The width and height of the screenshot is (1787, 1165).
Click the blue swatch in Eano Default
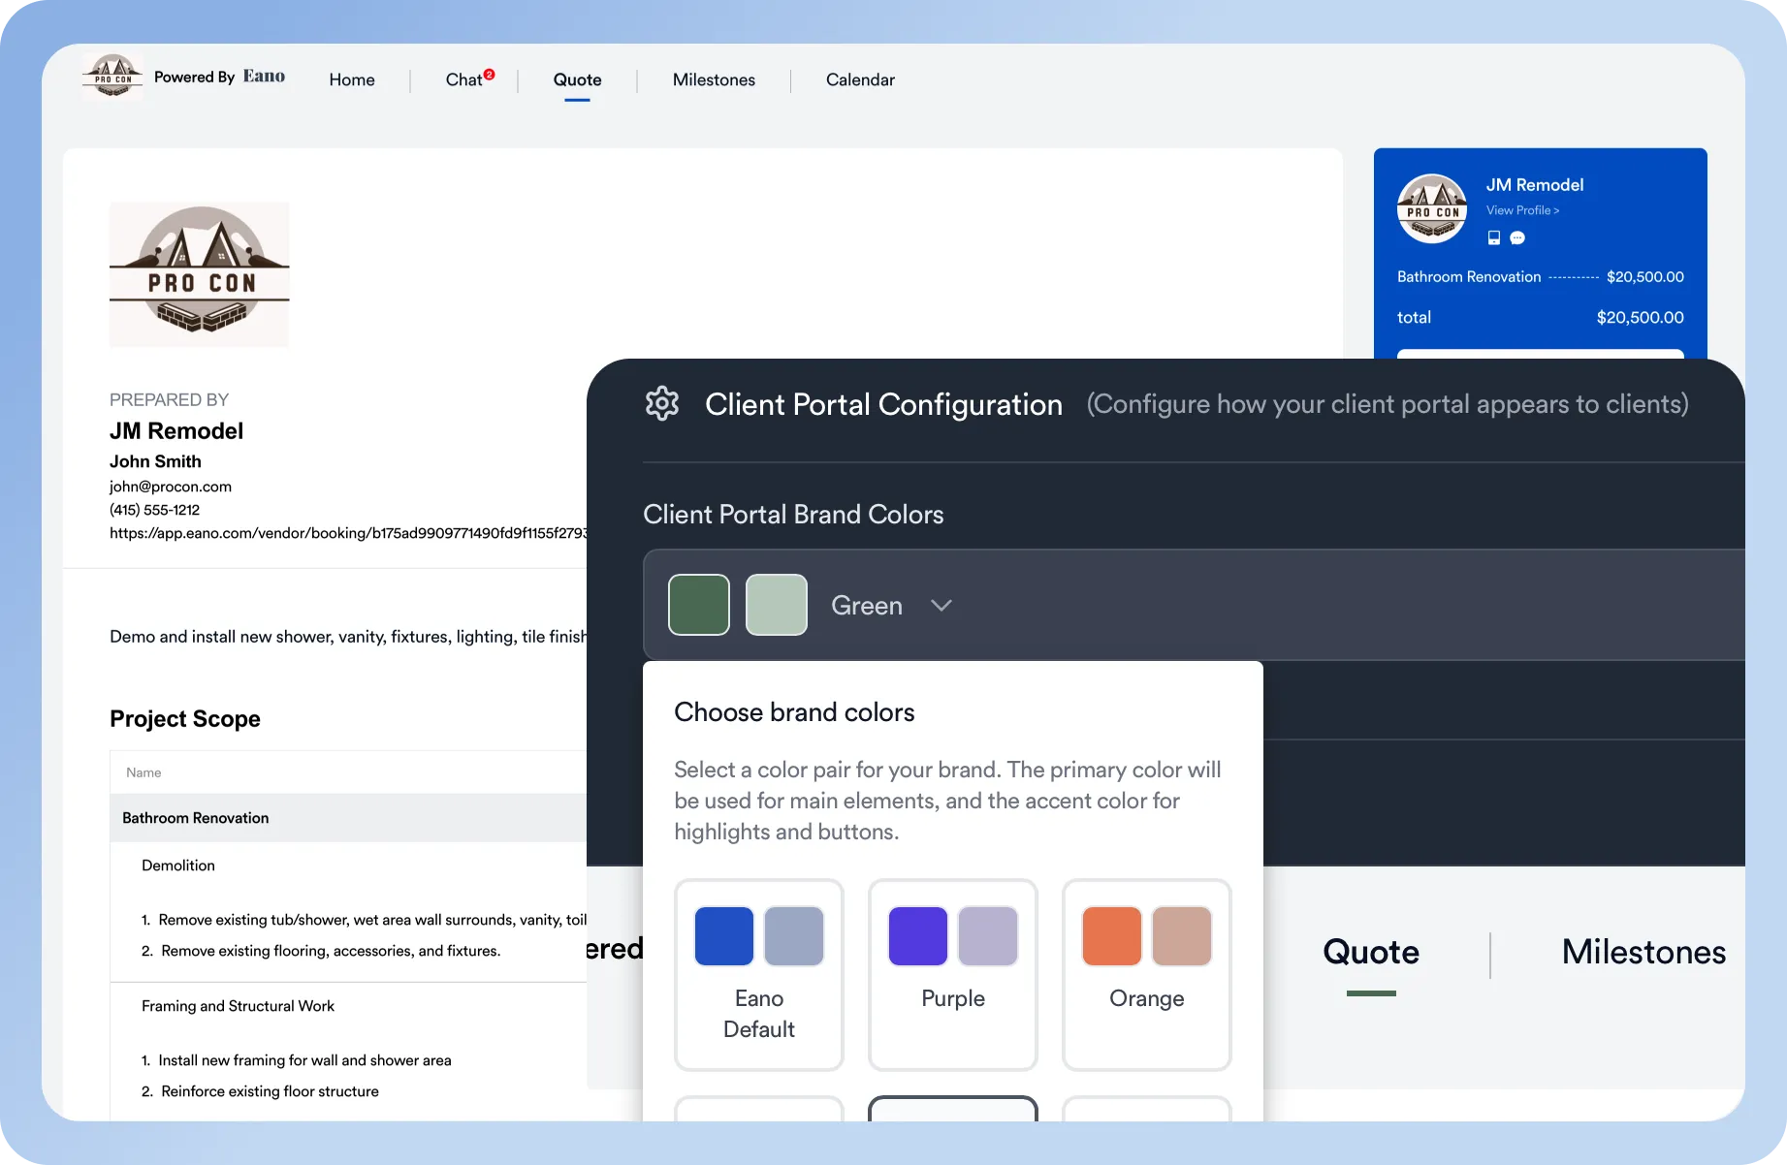coord(724,936)
